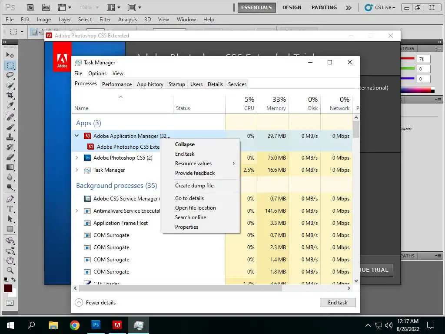Select the Rectangular Marquee tool in toolbox

pyautogui.click(x=10, y=65)
